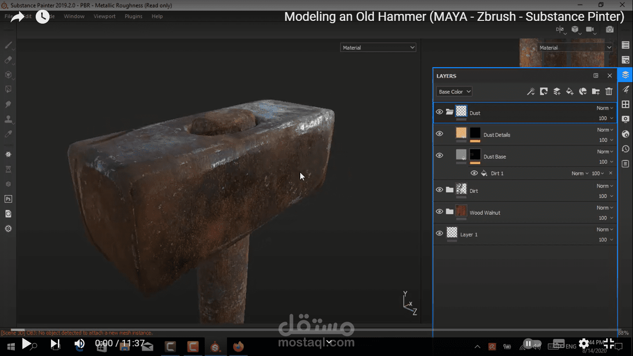Screen dimensions: 633x356
Task: Expand the Dirt folder icon
Action: coord(449,190)
